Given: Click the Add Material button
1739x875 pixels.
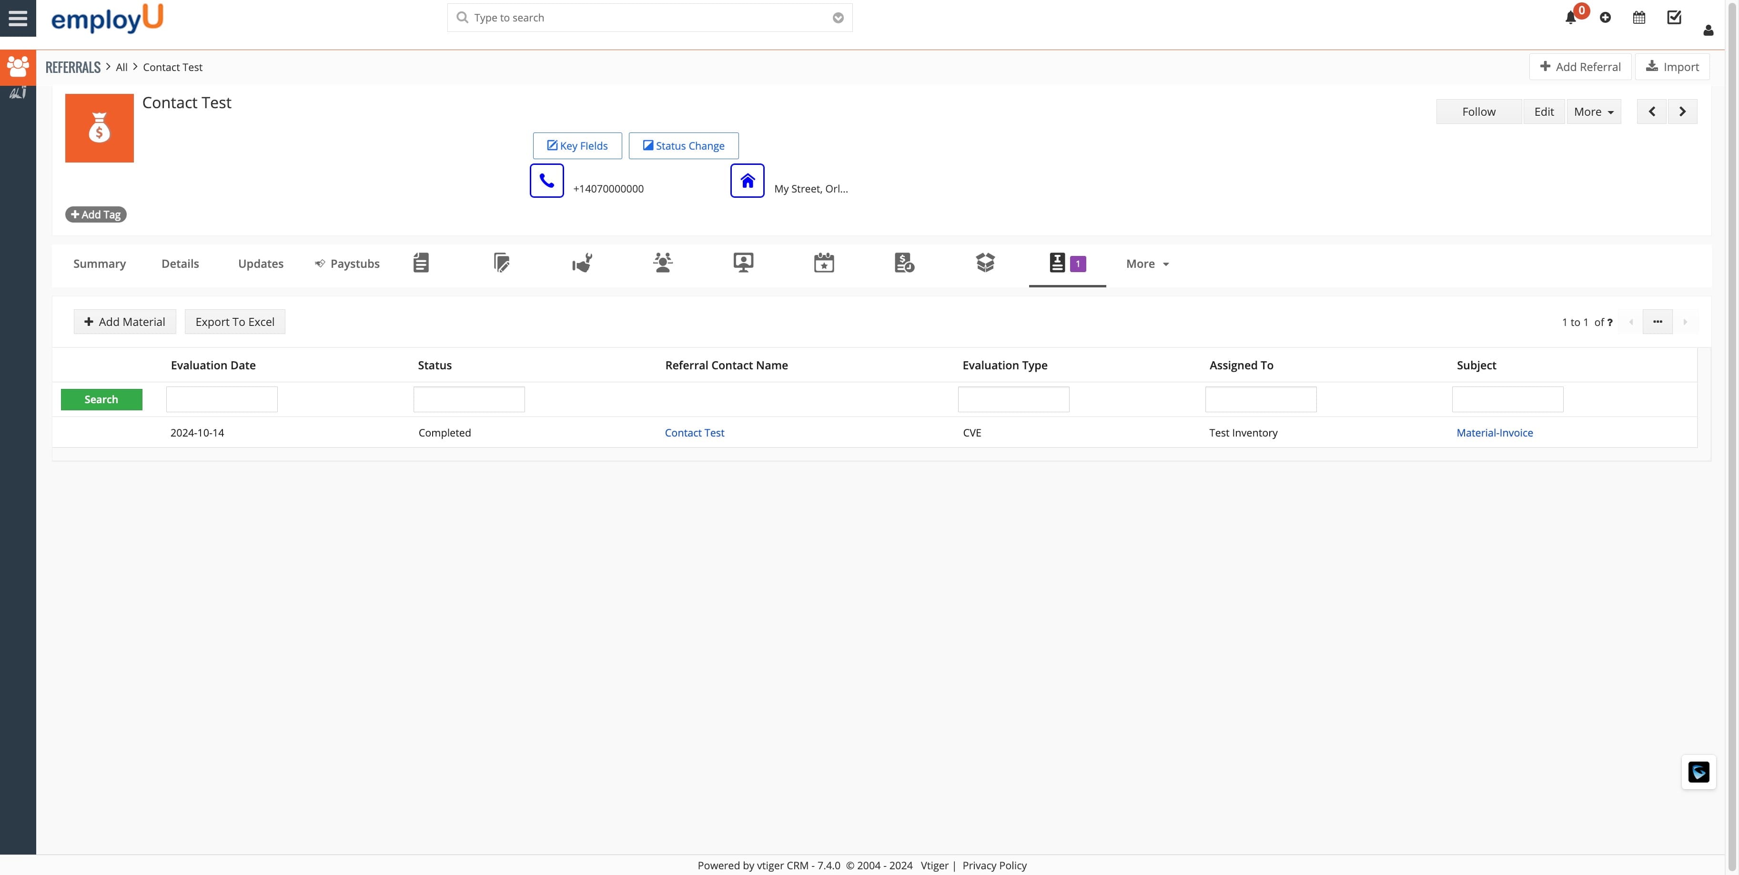Looking at the screenshot, I should click(124, 321).
